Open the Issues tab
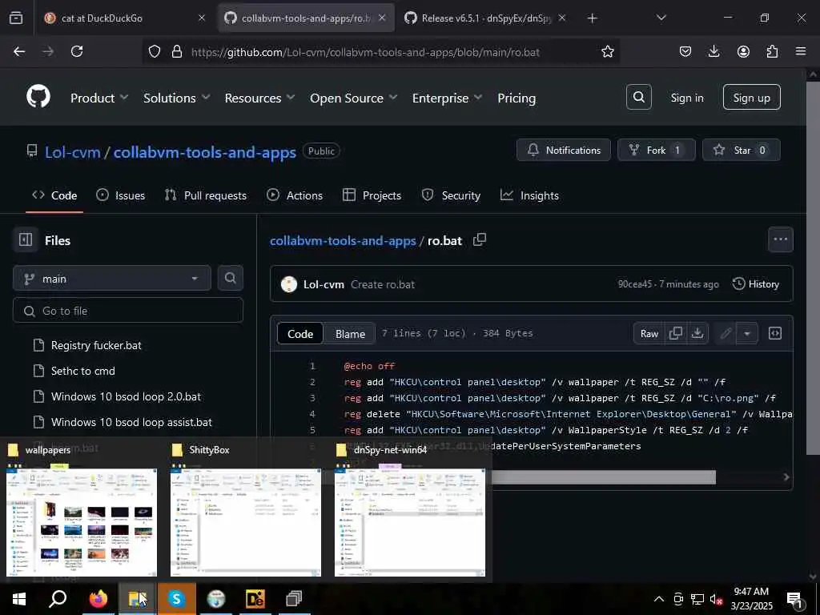The width and height of the screenshot is (820, 615). click(121, 195)
